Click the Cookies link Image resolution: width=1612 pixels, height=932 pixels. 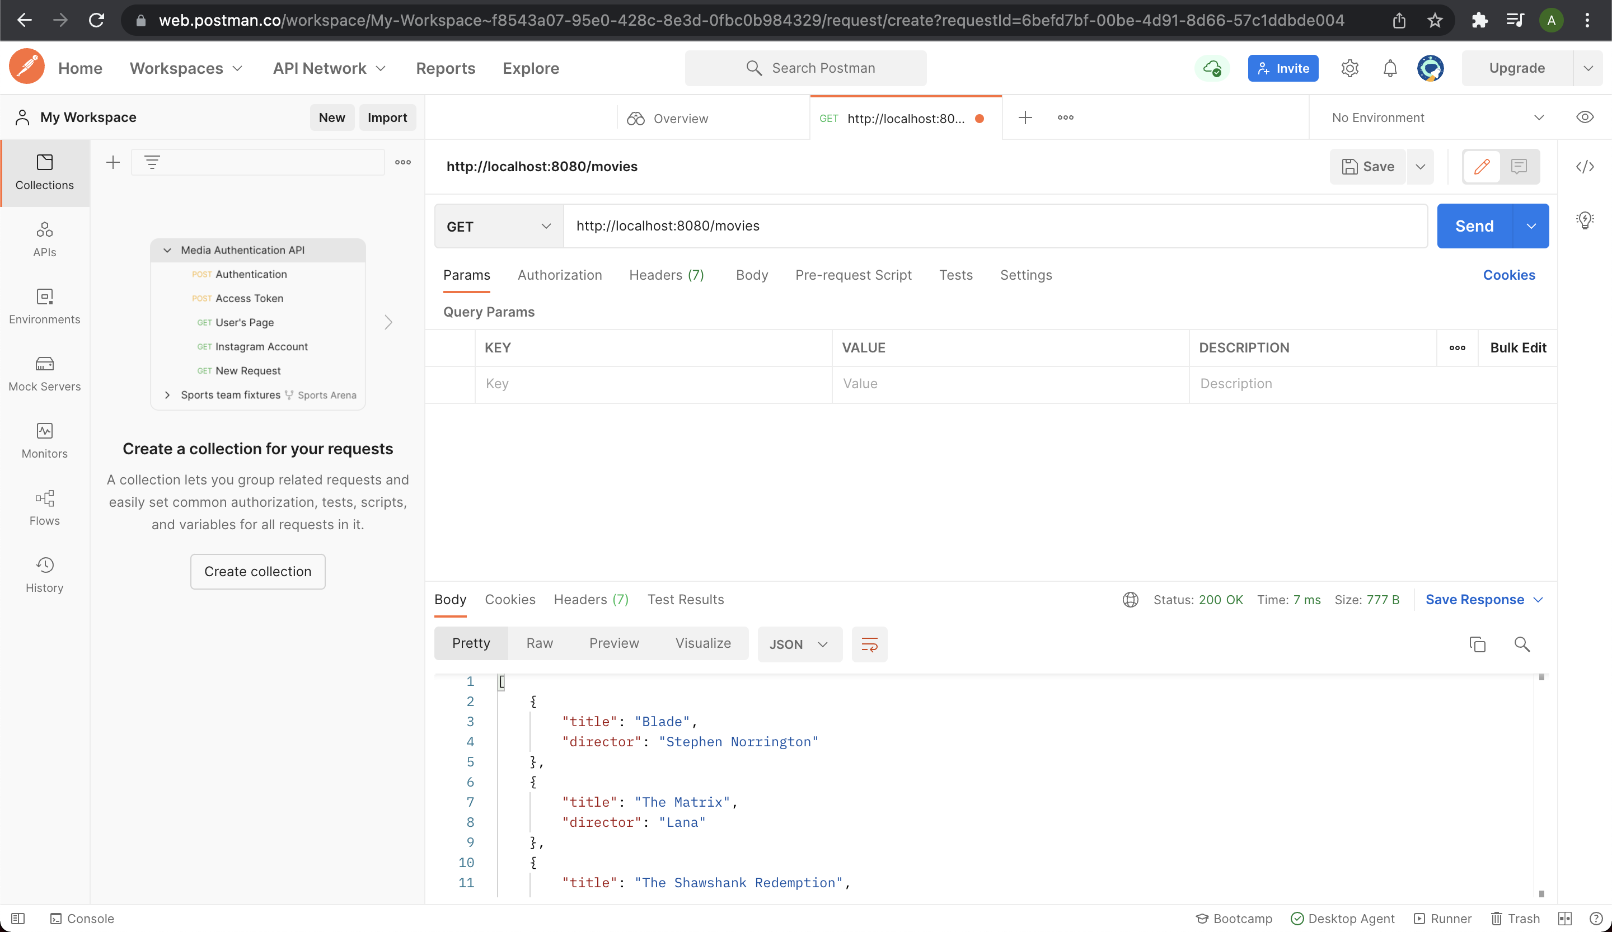pos(1508,275)
